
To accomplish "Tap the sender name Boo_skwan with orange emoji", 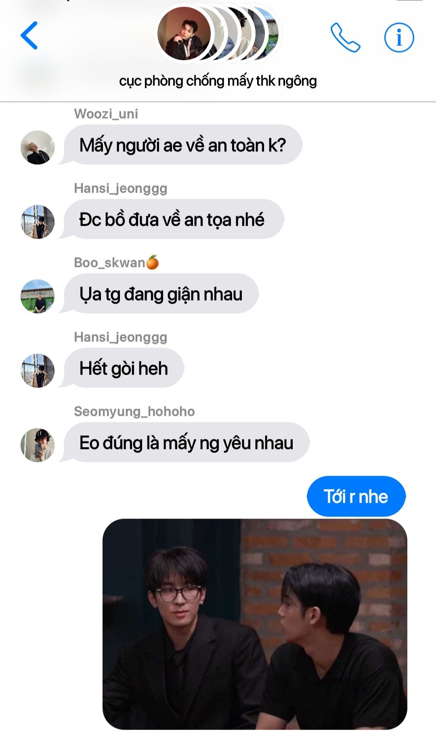I will [x=116, y=263].
